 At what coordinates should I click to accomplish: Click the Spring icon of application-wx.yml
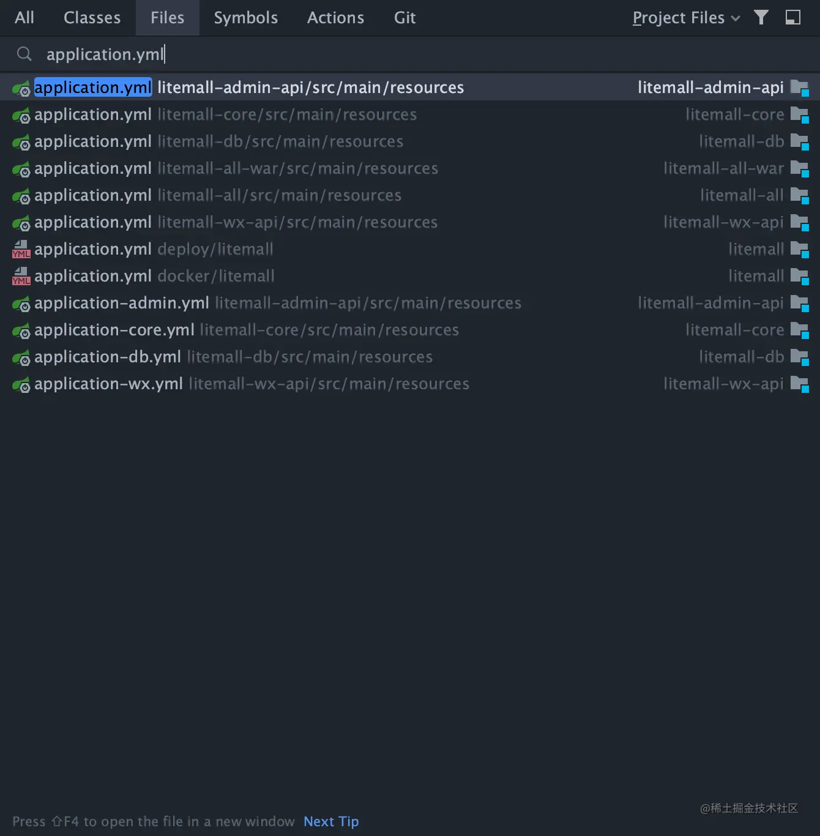[21, 384]
